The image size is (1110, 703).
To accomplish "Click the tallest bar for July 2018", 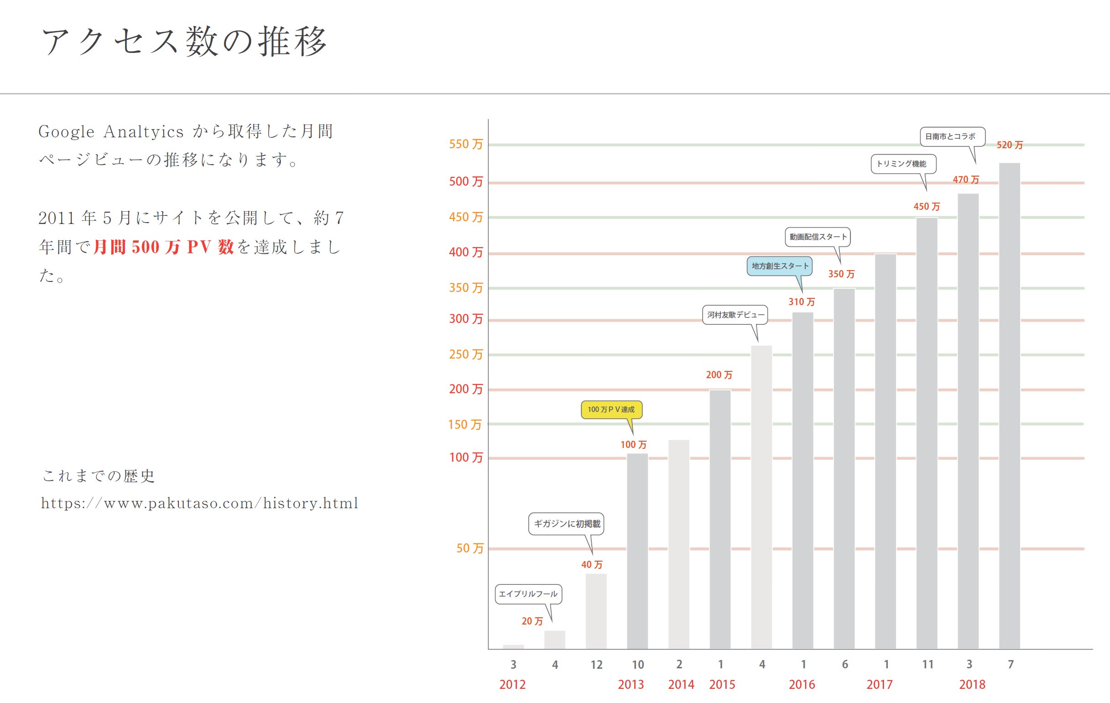I will (1010, 406).
